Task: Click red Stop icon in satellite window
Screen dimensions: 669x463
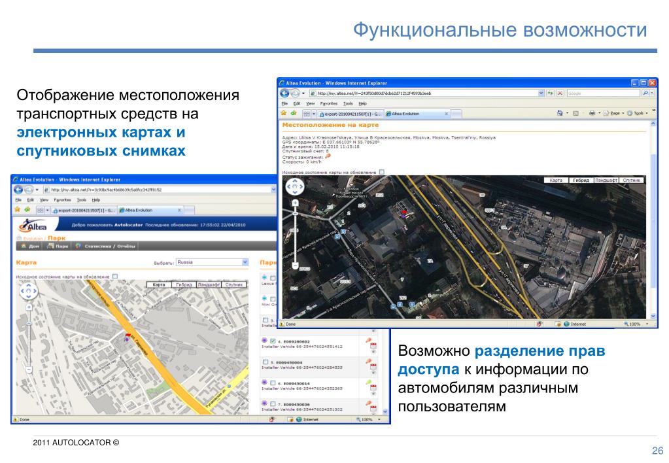Action: click(x=560, y=93)
